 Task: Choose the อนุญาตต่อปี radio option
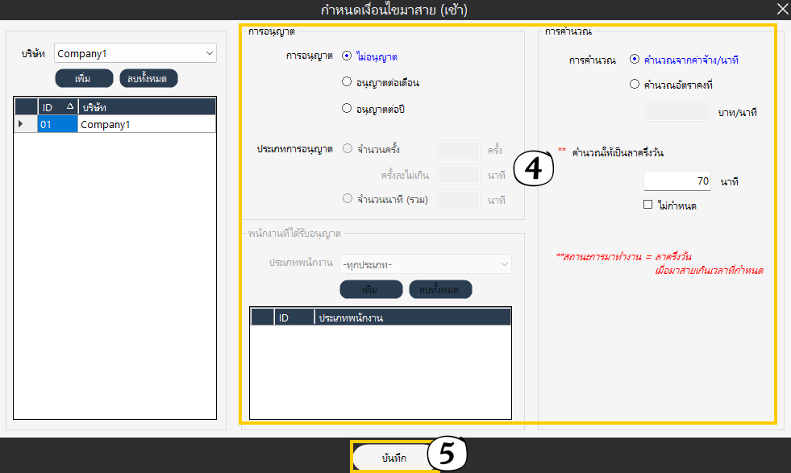click(x=347, y=108)
